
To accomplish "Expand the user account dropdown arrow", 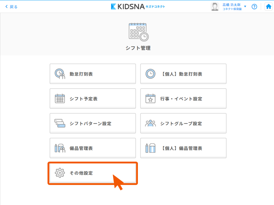I will [x=245, y=7].
